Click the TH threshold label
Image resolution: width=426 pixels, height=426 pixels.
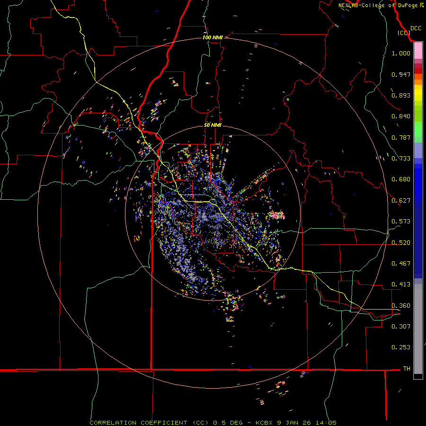click(407, 369)
